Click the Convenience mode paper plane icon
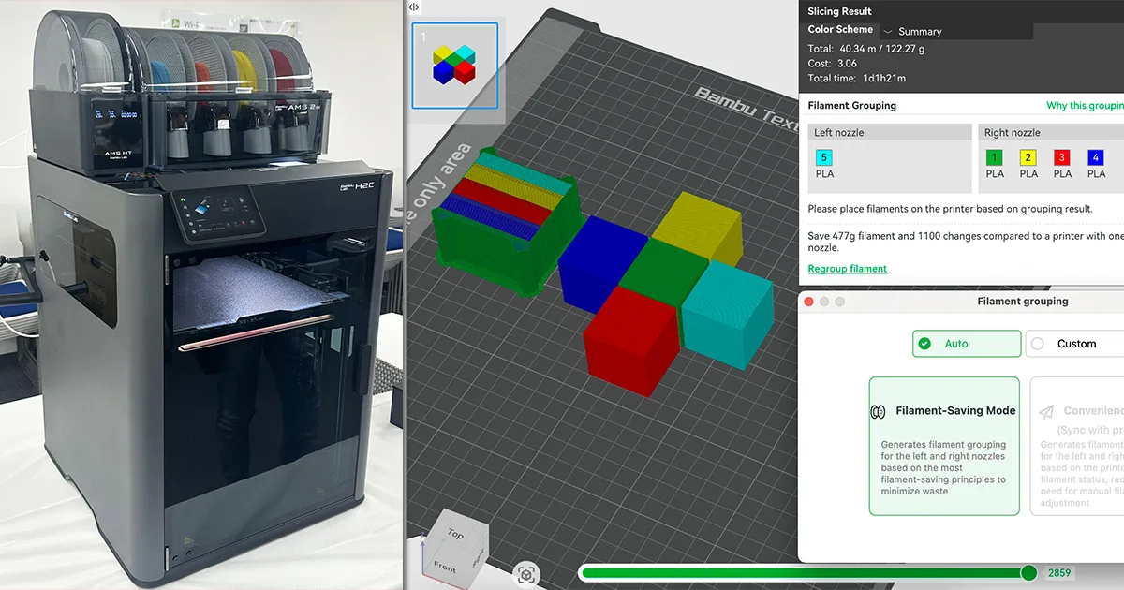The image size is (1124, 590). point(1046,411)
